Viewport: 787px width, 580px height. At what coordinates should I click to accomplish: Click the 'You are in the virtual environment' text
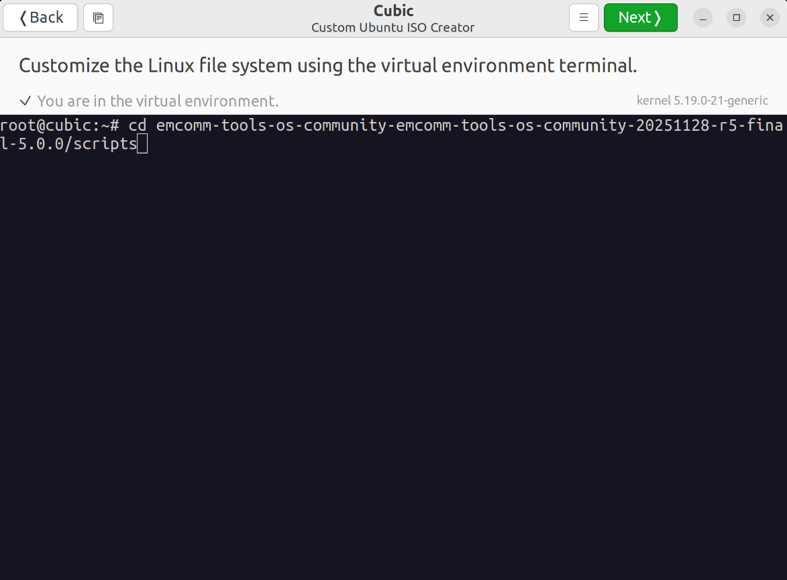158,101
